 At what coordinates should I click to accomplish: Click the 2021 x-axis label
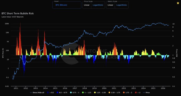click(114, 88)
